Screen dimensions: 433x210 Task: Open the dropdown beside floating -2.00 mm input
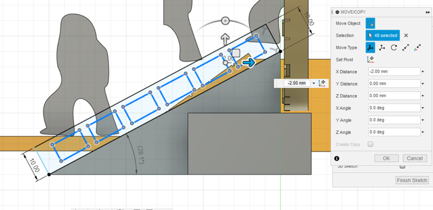coord(314,83)
